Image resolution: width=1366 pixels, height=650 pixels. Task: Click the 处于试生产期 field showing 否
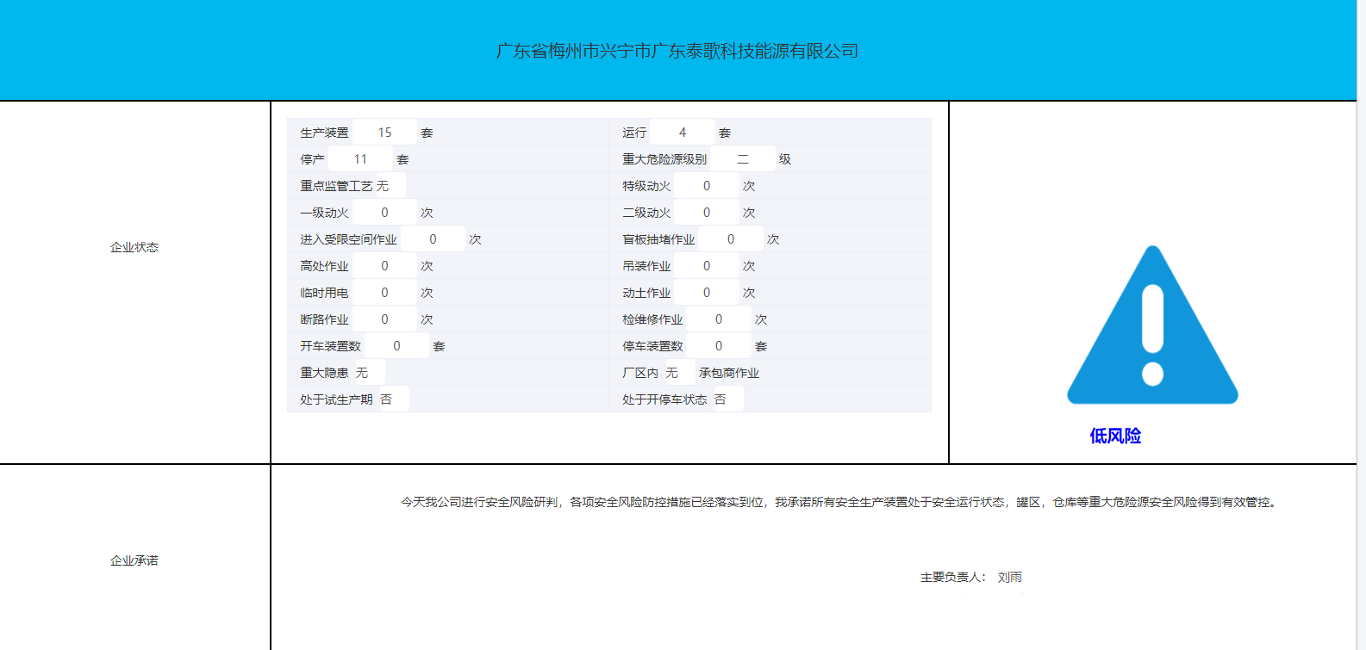[x=394, y=399]
